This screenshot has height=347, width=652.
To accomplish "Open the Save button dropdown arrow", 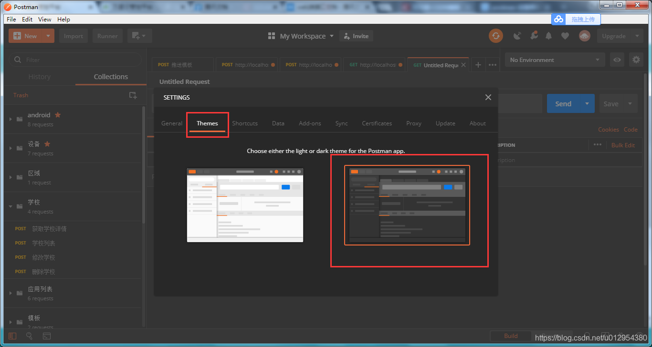I will 630,103.
